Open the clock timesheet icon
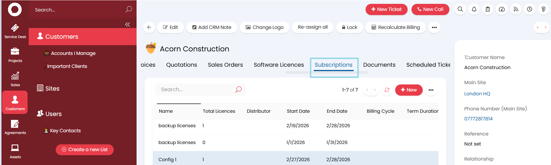The height and width of the screenshot is (165, 551). 529,9
